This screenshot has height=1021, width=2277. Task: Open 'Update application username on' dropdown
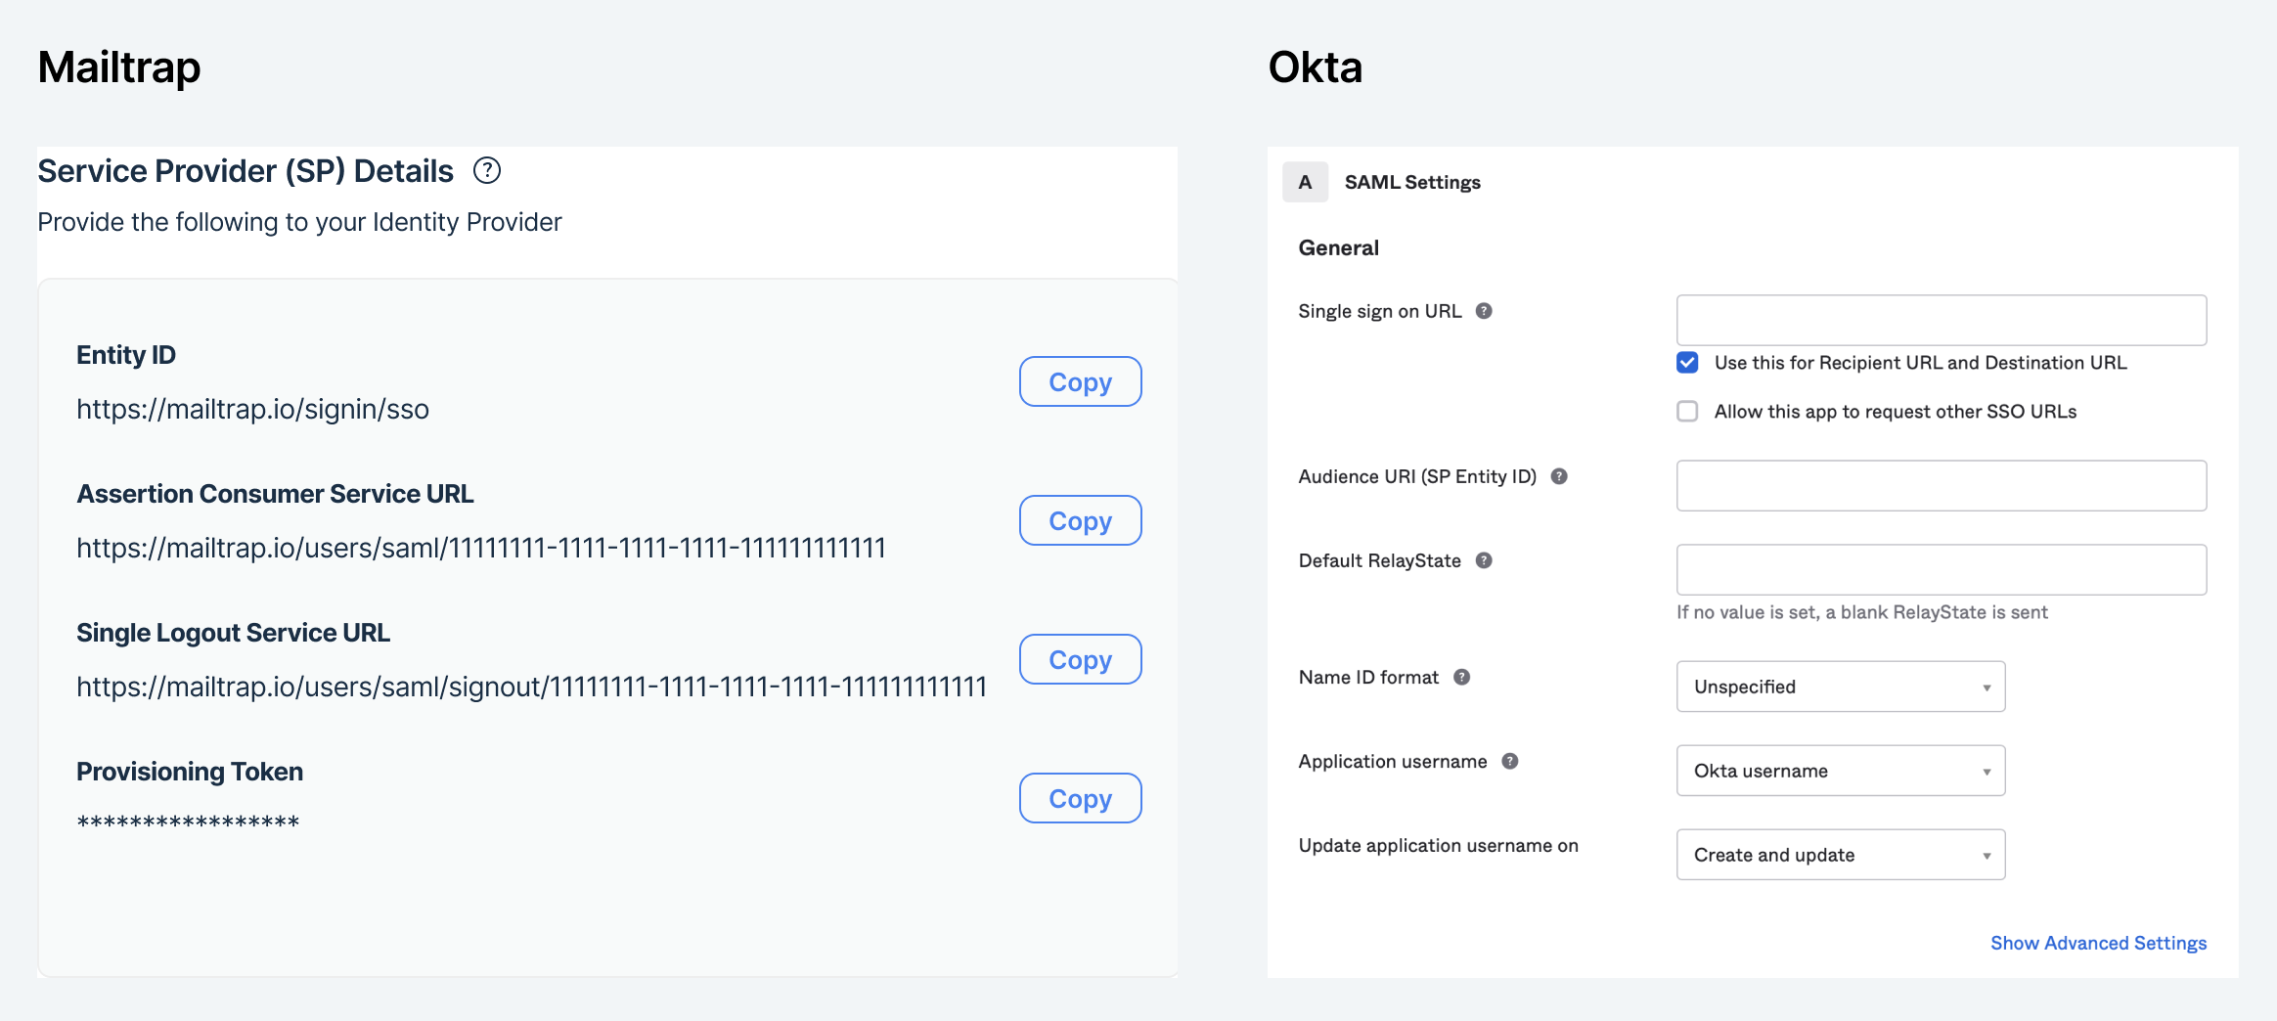[x=1840, y=855]
